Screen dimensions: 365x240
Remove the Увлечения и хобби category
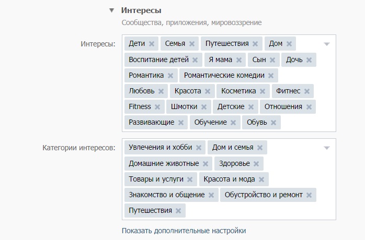pyautogui.click(x=199, y=148)
